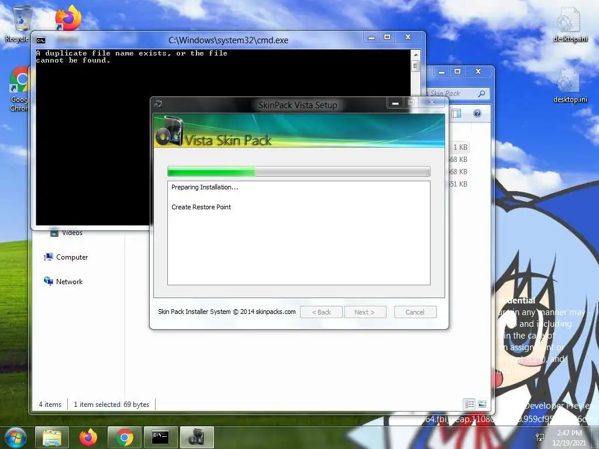Minimize the Explorer window
This screenshot has height=449, width=599.
[x=442, y=71]
